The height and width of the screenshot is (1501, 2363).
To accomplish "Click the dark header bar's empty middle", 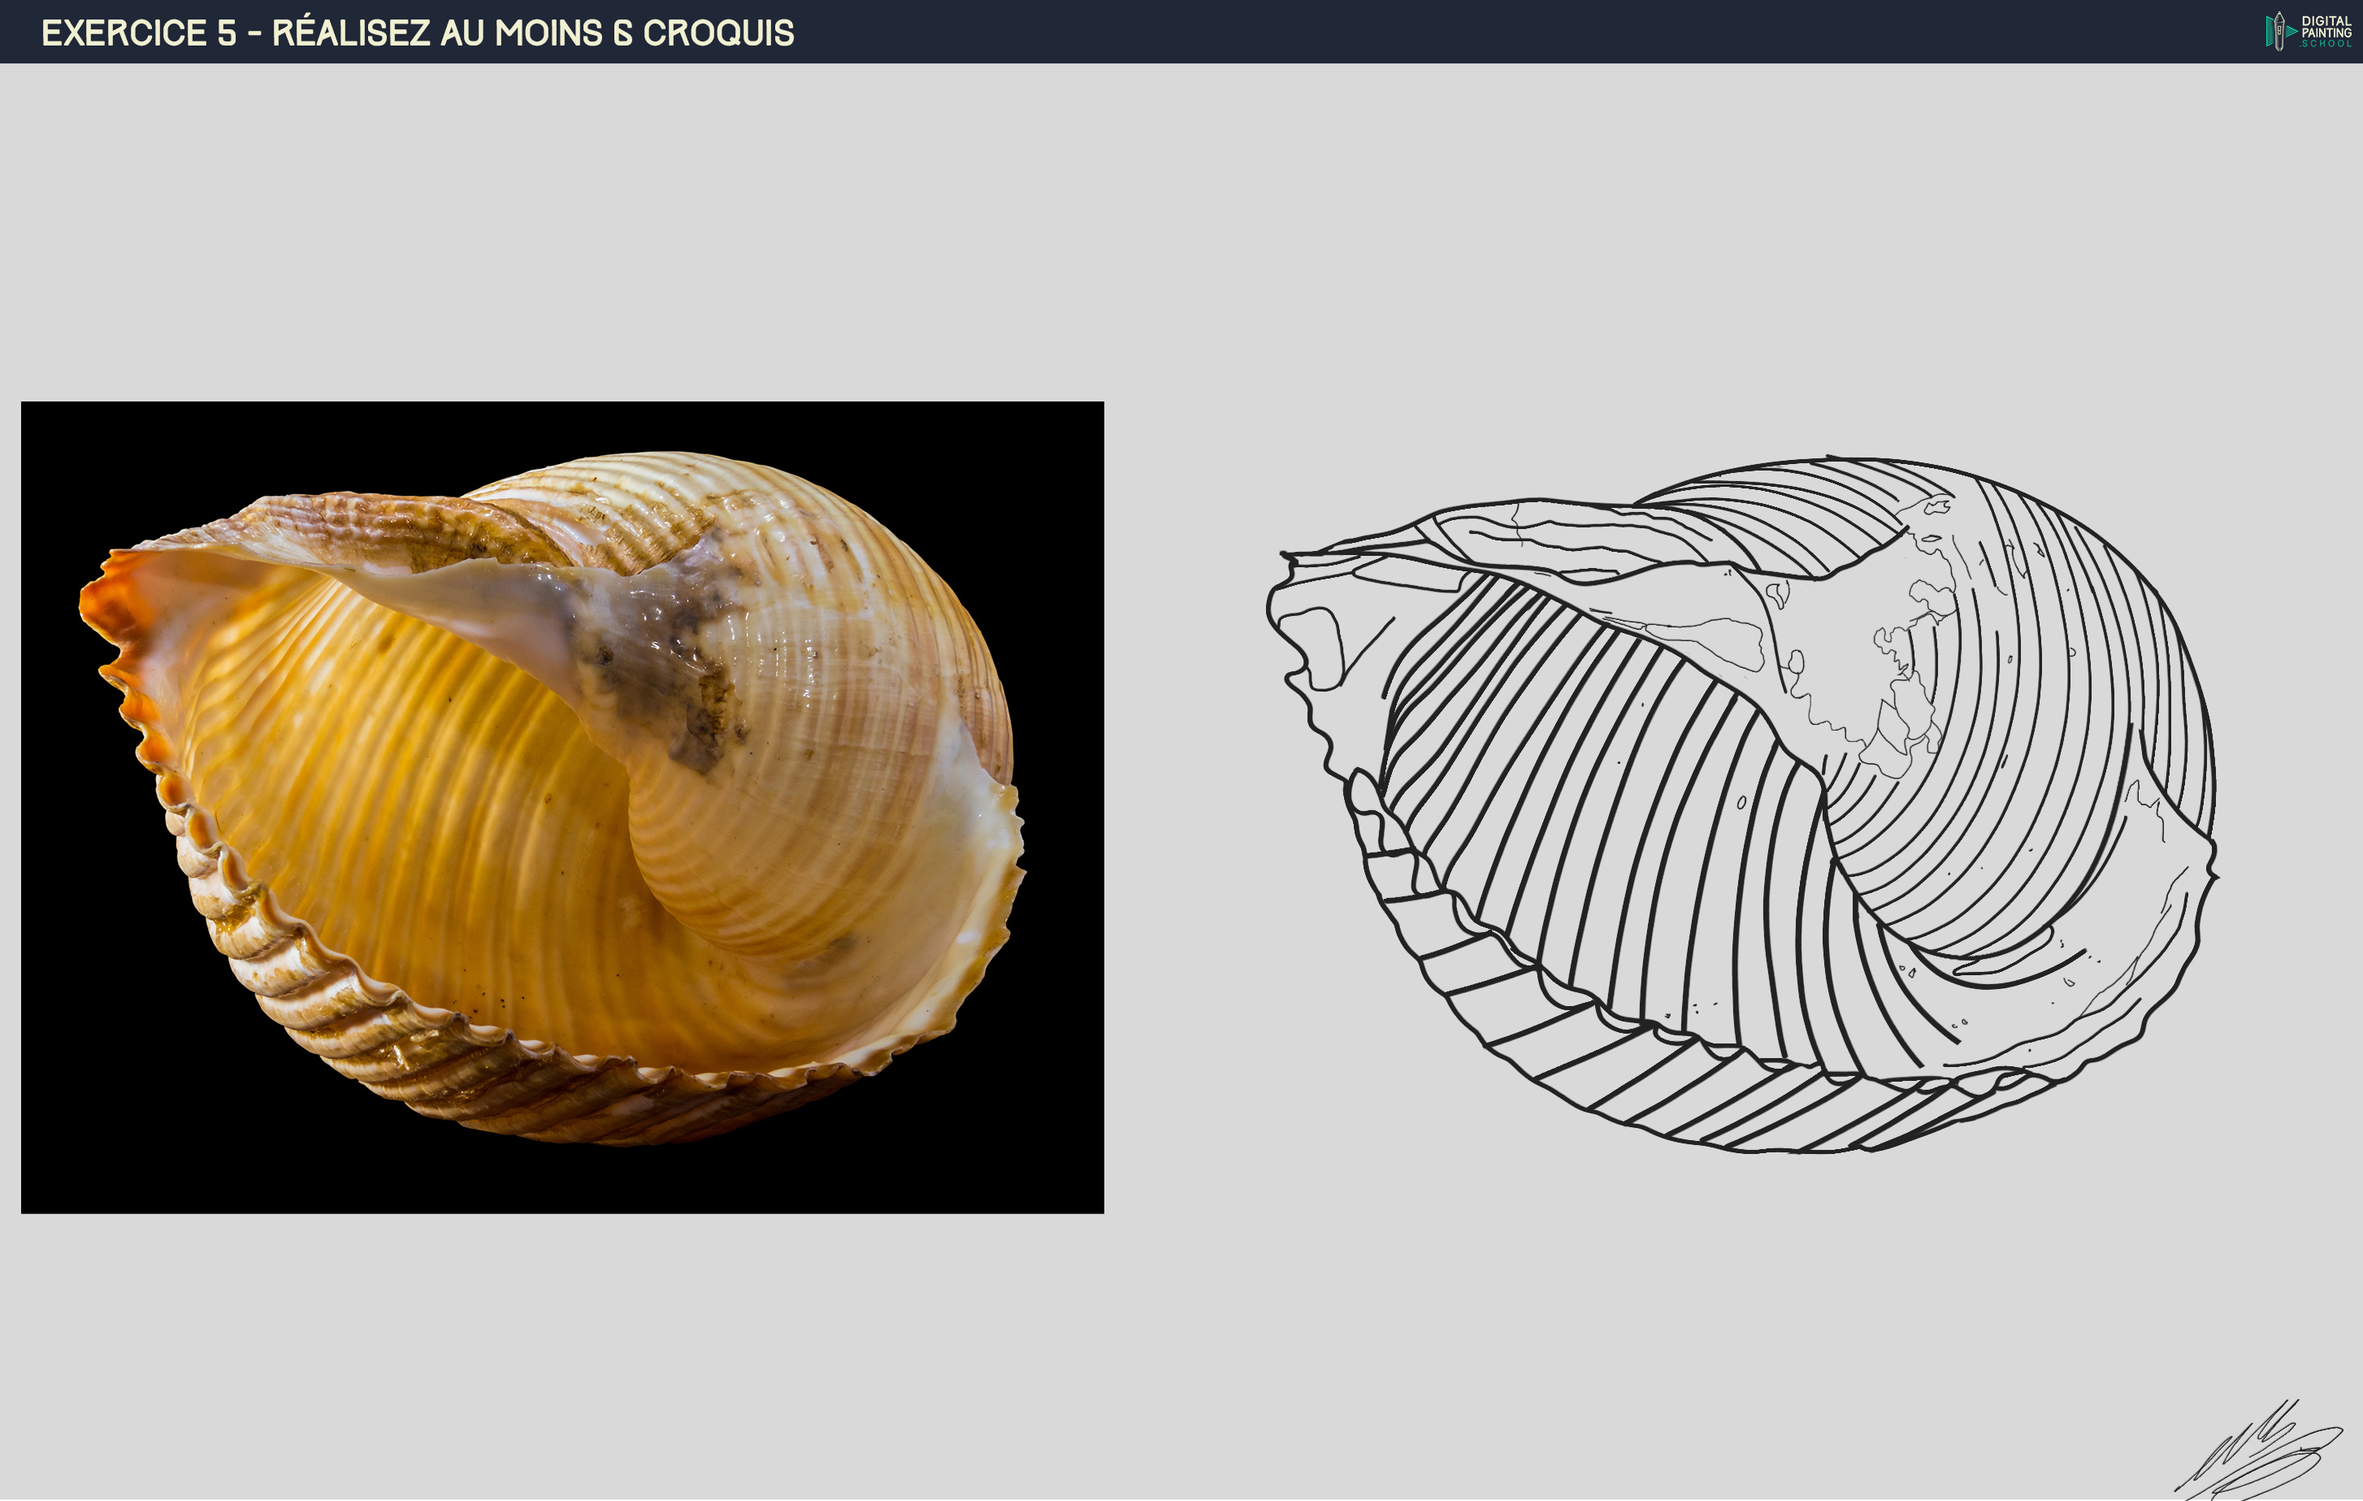I will coord(1472,32).
